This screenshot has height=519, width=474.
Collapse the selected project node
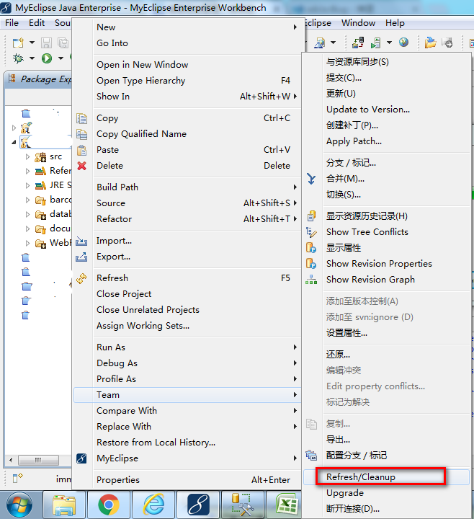(x=14, y=142)
